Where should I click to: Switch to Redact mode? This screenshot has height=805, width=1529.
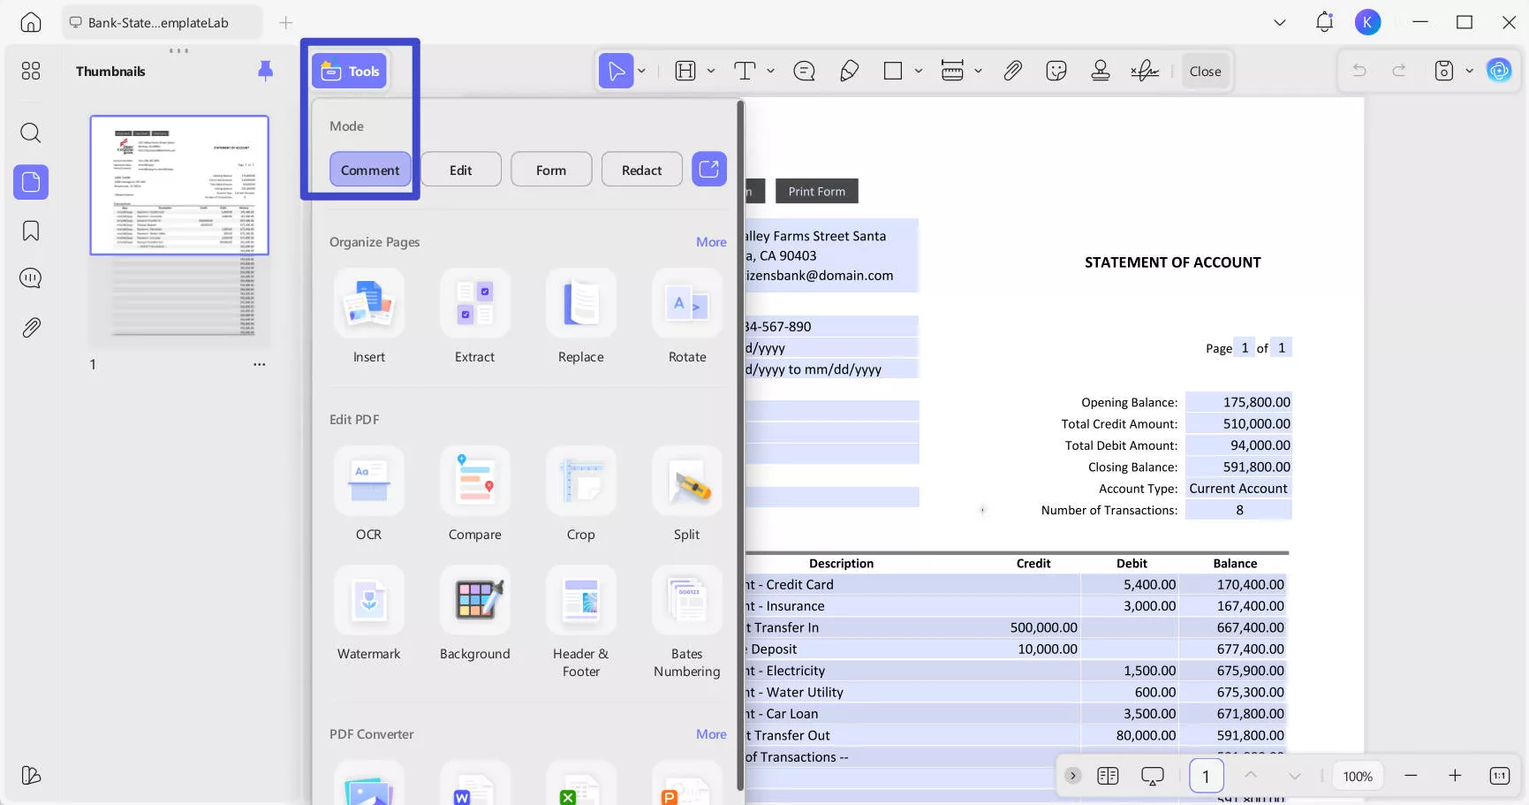click(641, 170)
